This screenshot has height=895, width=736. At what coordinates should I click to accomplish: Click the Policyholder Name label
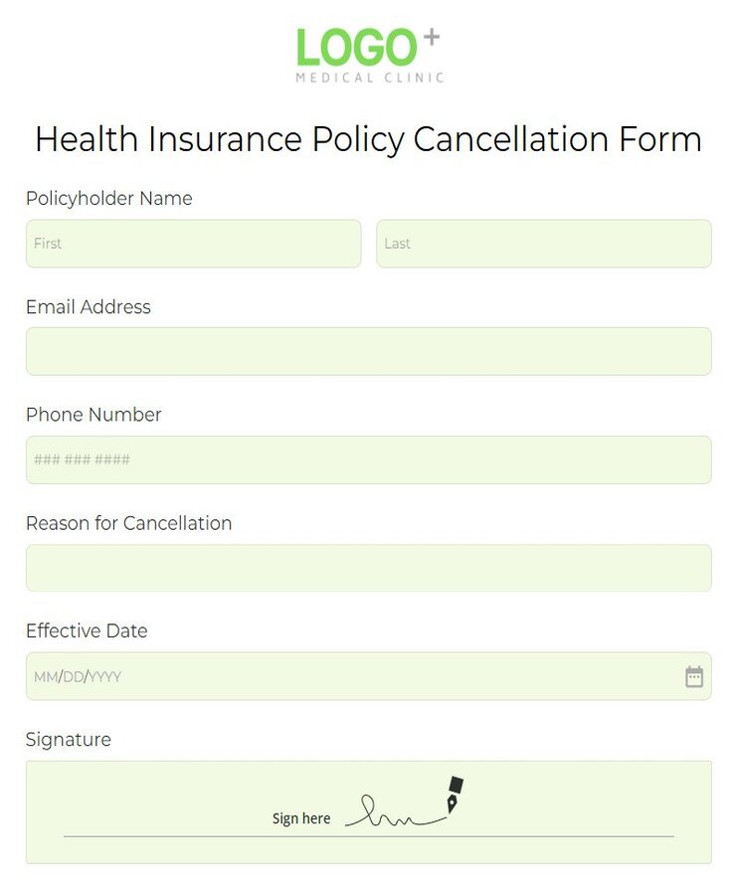click(x=109, y=199)
